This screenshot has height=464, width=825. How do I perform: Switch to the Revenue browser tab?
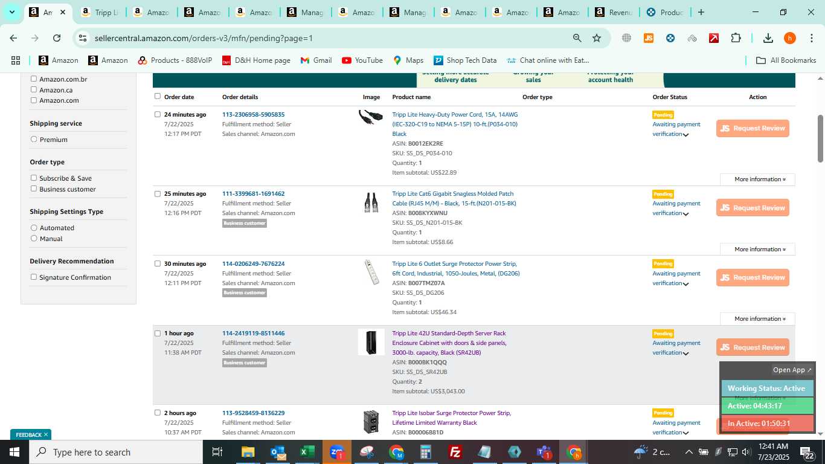(x=614, y=12)
